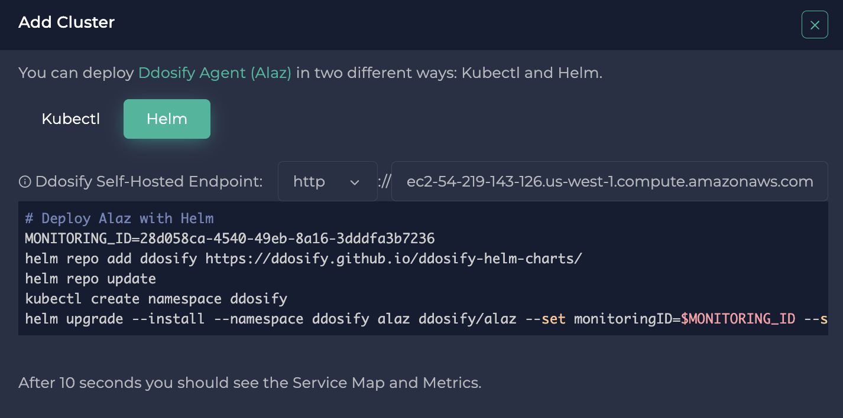Switch to the Kubectl tab

(x=70, y=119)
